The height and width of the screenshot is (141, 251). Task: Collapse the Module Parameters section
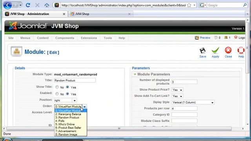(x=135, y=74)
